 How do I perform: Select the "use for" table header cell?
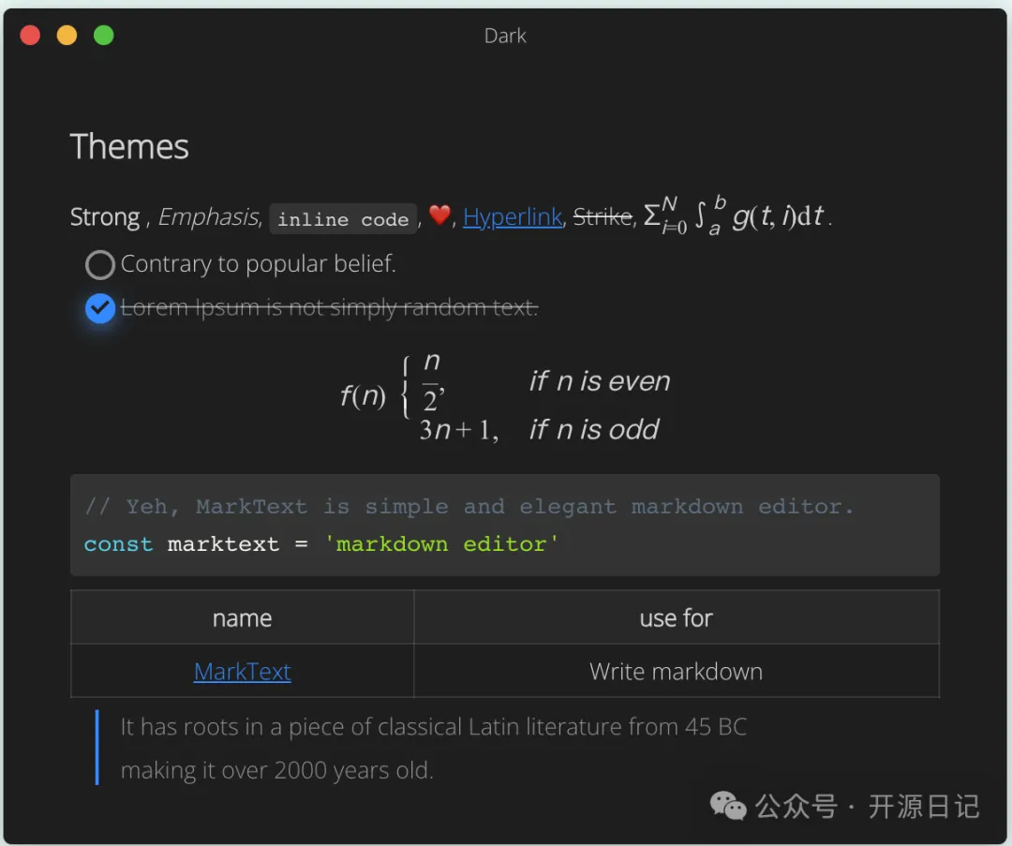(x=676, y=618)
